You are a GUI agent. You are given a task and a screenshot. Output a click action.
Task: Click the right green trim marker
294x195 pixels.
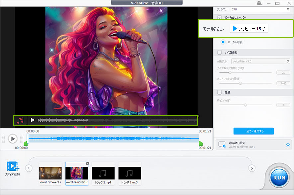[201, 143]
